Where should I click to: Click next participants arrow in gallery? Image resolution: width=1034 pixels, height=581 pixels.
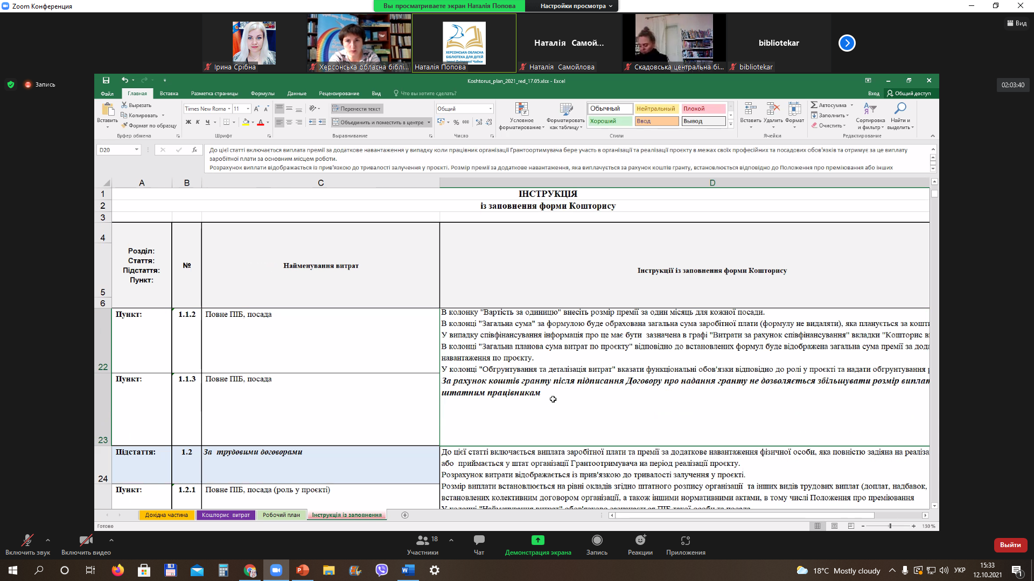click(x=847, y=43)
